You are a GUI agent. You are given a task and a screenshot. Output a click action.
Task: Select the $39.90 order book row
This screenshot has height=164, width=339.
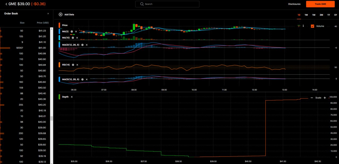click(25, 128)
